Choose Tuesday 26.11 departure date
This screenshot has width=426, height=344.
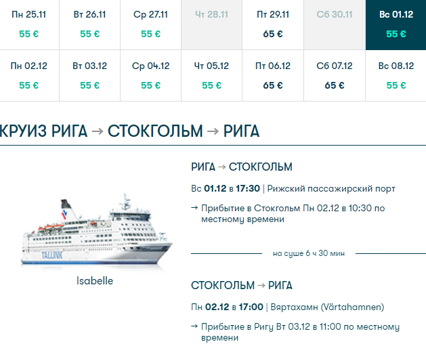click(90, 24)
